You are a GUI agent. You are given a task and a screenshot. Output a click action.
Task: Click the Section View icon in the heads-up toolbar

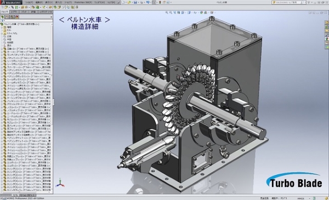tap(179, 13)
